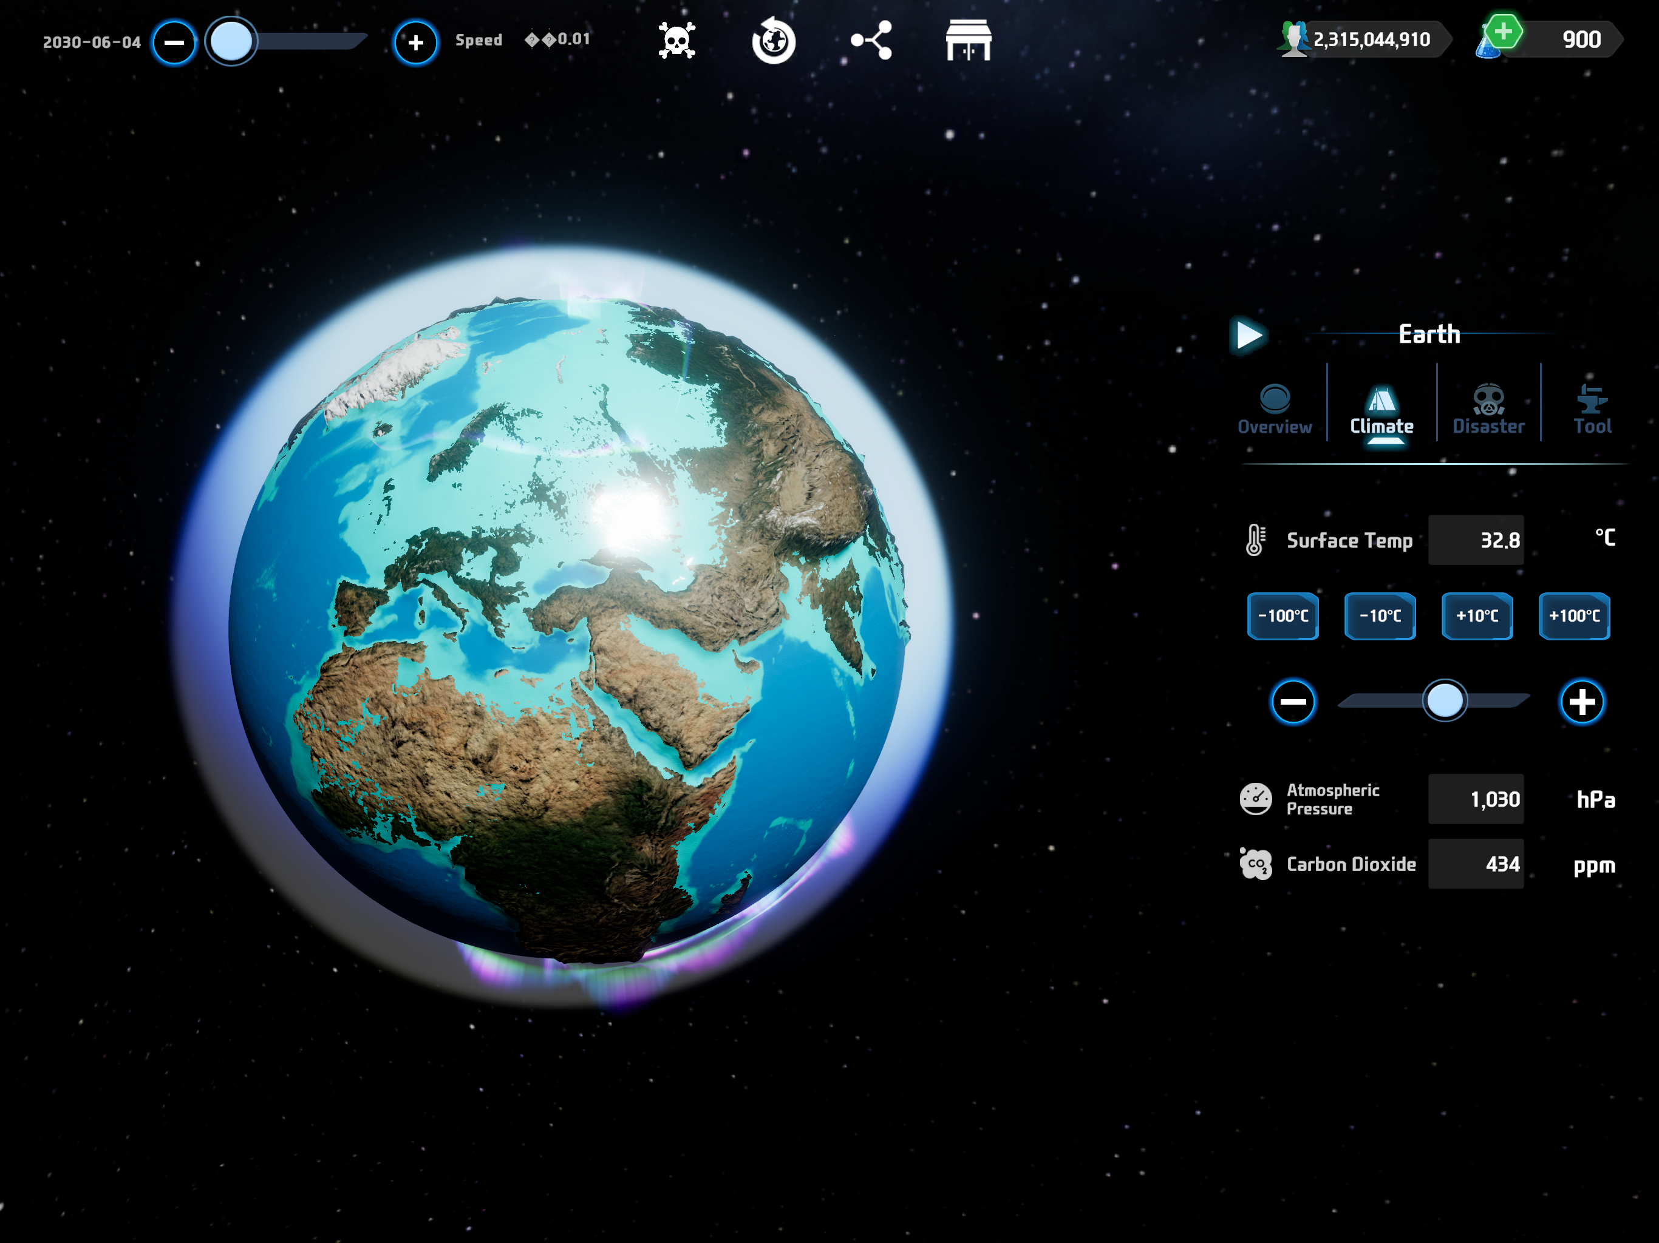The height and width of the screenshot is (1243, 1659).
Task: Click the population people icon
Action: tap(1293, 39)
